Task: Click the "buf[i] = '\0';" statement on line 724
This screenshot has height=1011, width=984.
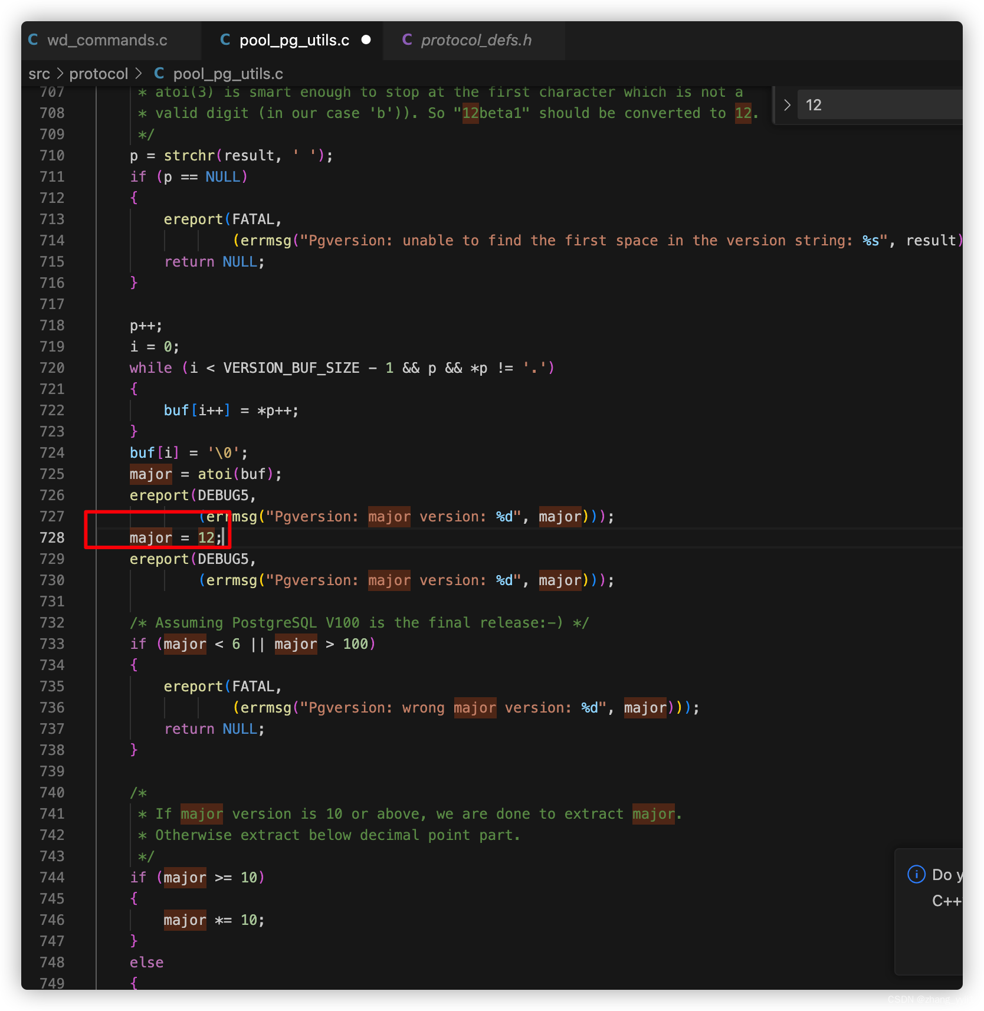Action: tap(188, 452)
